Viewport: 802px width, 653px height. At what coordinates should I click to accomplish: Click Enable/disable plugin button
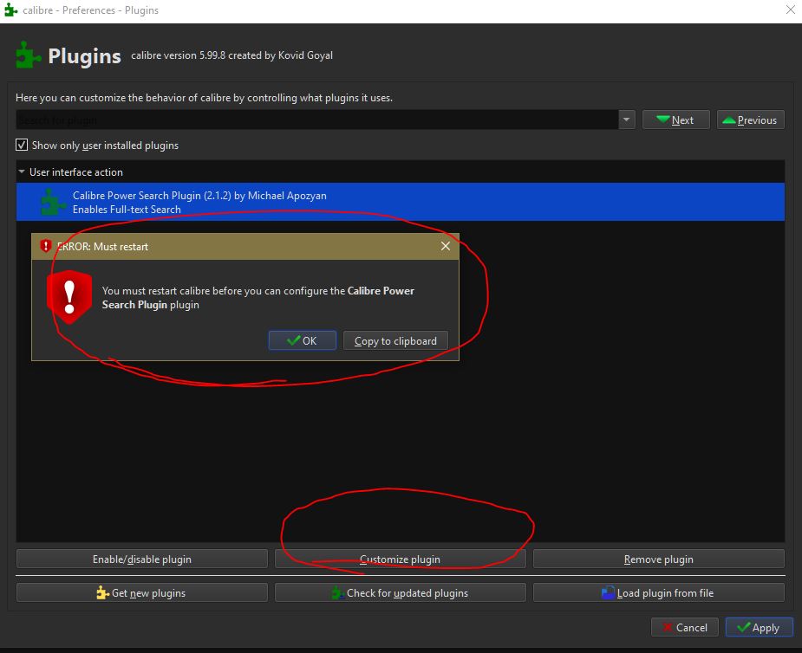tap(141, 559)
